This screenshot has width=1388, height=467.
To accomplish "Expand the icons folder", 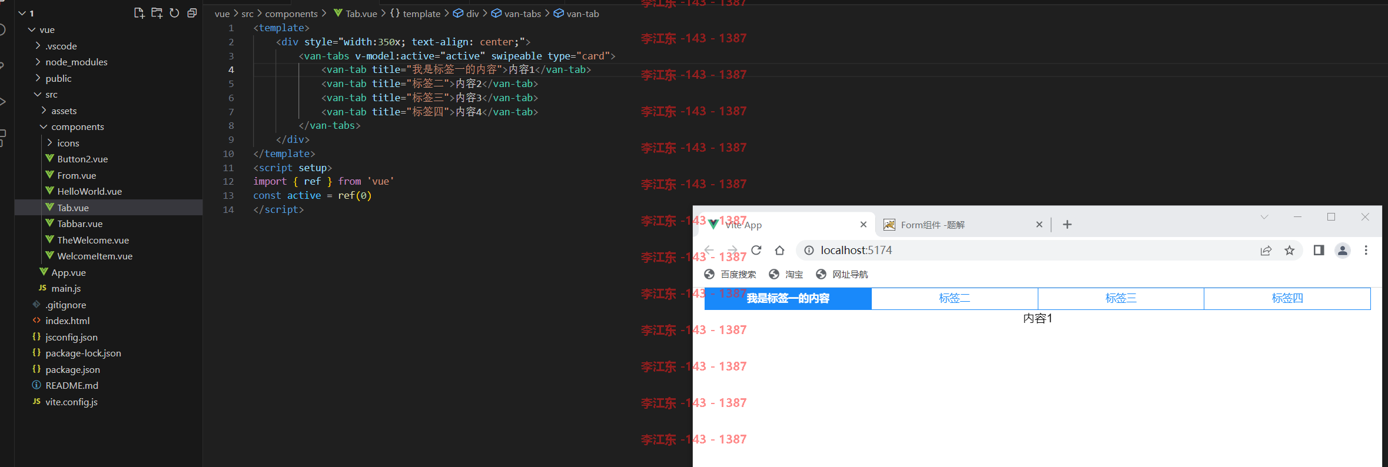I will 49,143.
